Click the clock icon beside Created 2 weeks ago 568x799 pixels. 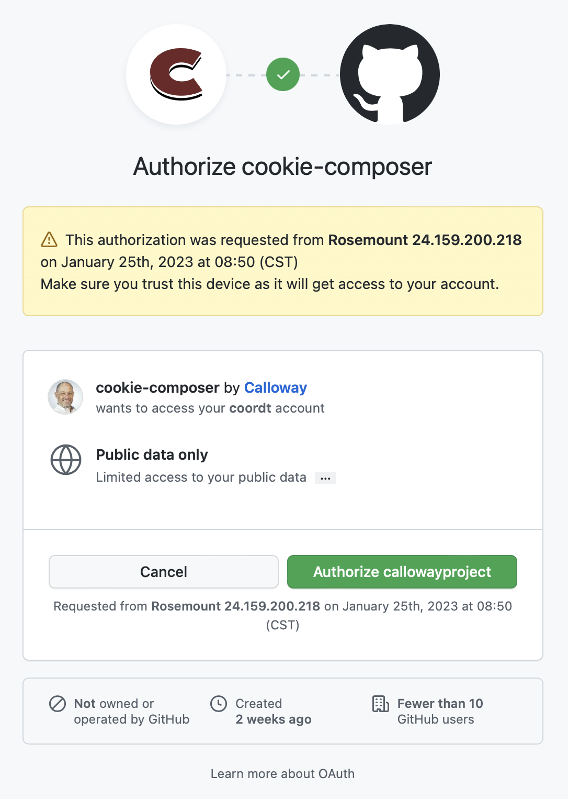[219, 704]
